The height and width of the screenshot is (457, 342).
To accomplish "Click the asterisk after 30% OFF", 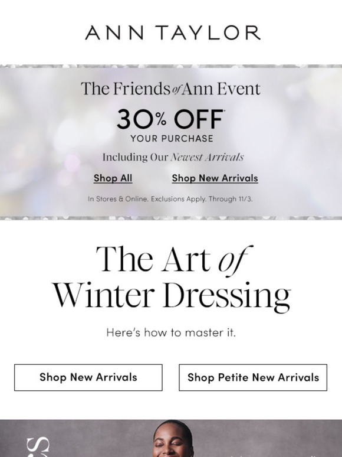I will tap(223, 111).
